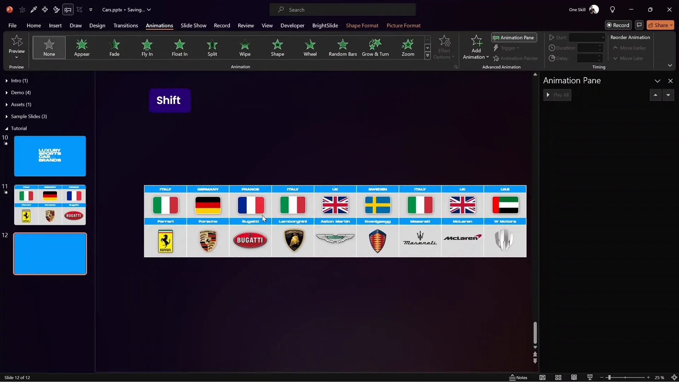Collapse the Tutorial section

click(7, 128)
